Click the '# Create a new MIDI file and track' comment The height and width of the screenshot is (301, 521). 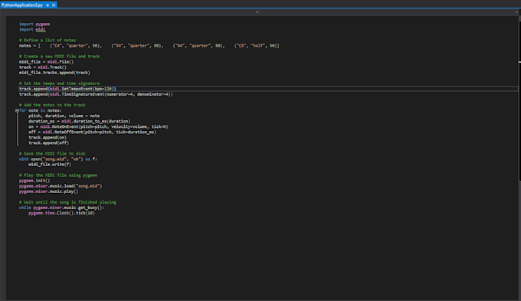(x=59, y=57)
